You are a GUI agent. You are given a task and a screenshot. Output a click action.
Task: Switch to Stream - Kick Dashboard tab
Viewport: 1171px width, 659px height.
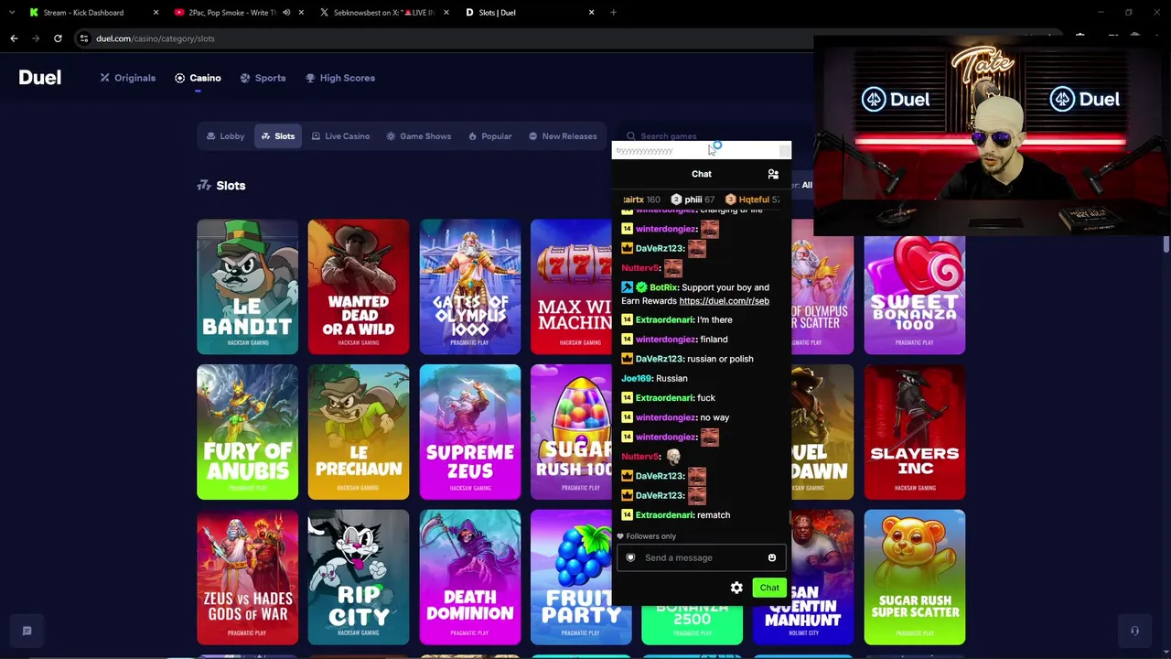(83, 13)
